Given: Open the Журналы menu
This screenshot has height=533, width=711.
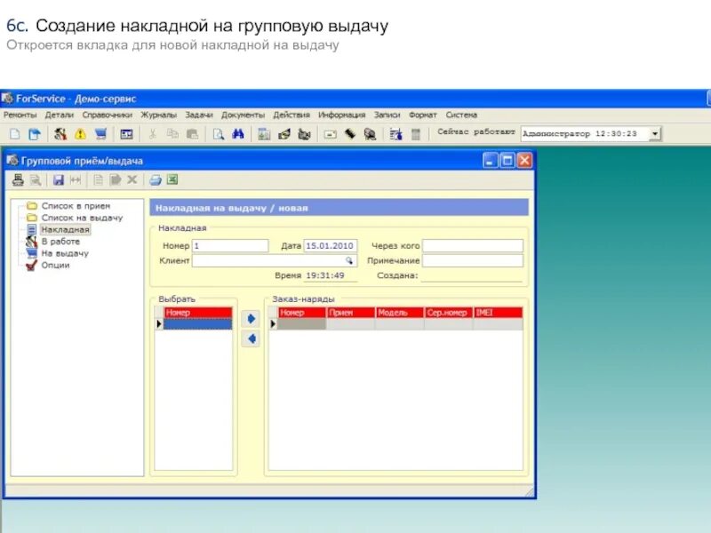Looking at the screenshot, I should coord(159,115).
